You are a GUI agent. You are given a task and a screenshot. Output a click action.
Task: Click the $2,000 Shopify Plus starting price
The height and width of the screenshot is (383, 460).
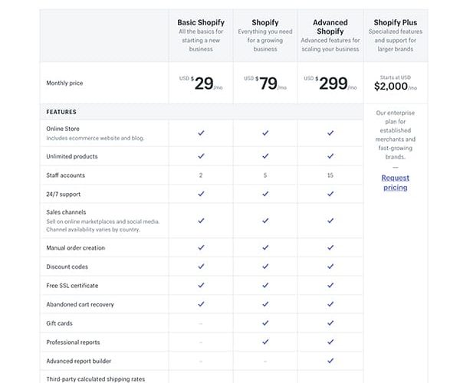tap(395, 87)
